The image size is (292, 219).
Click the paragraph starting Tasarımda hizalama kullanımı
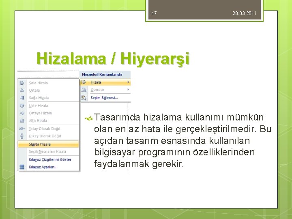(x=182, y=141)
